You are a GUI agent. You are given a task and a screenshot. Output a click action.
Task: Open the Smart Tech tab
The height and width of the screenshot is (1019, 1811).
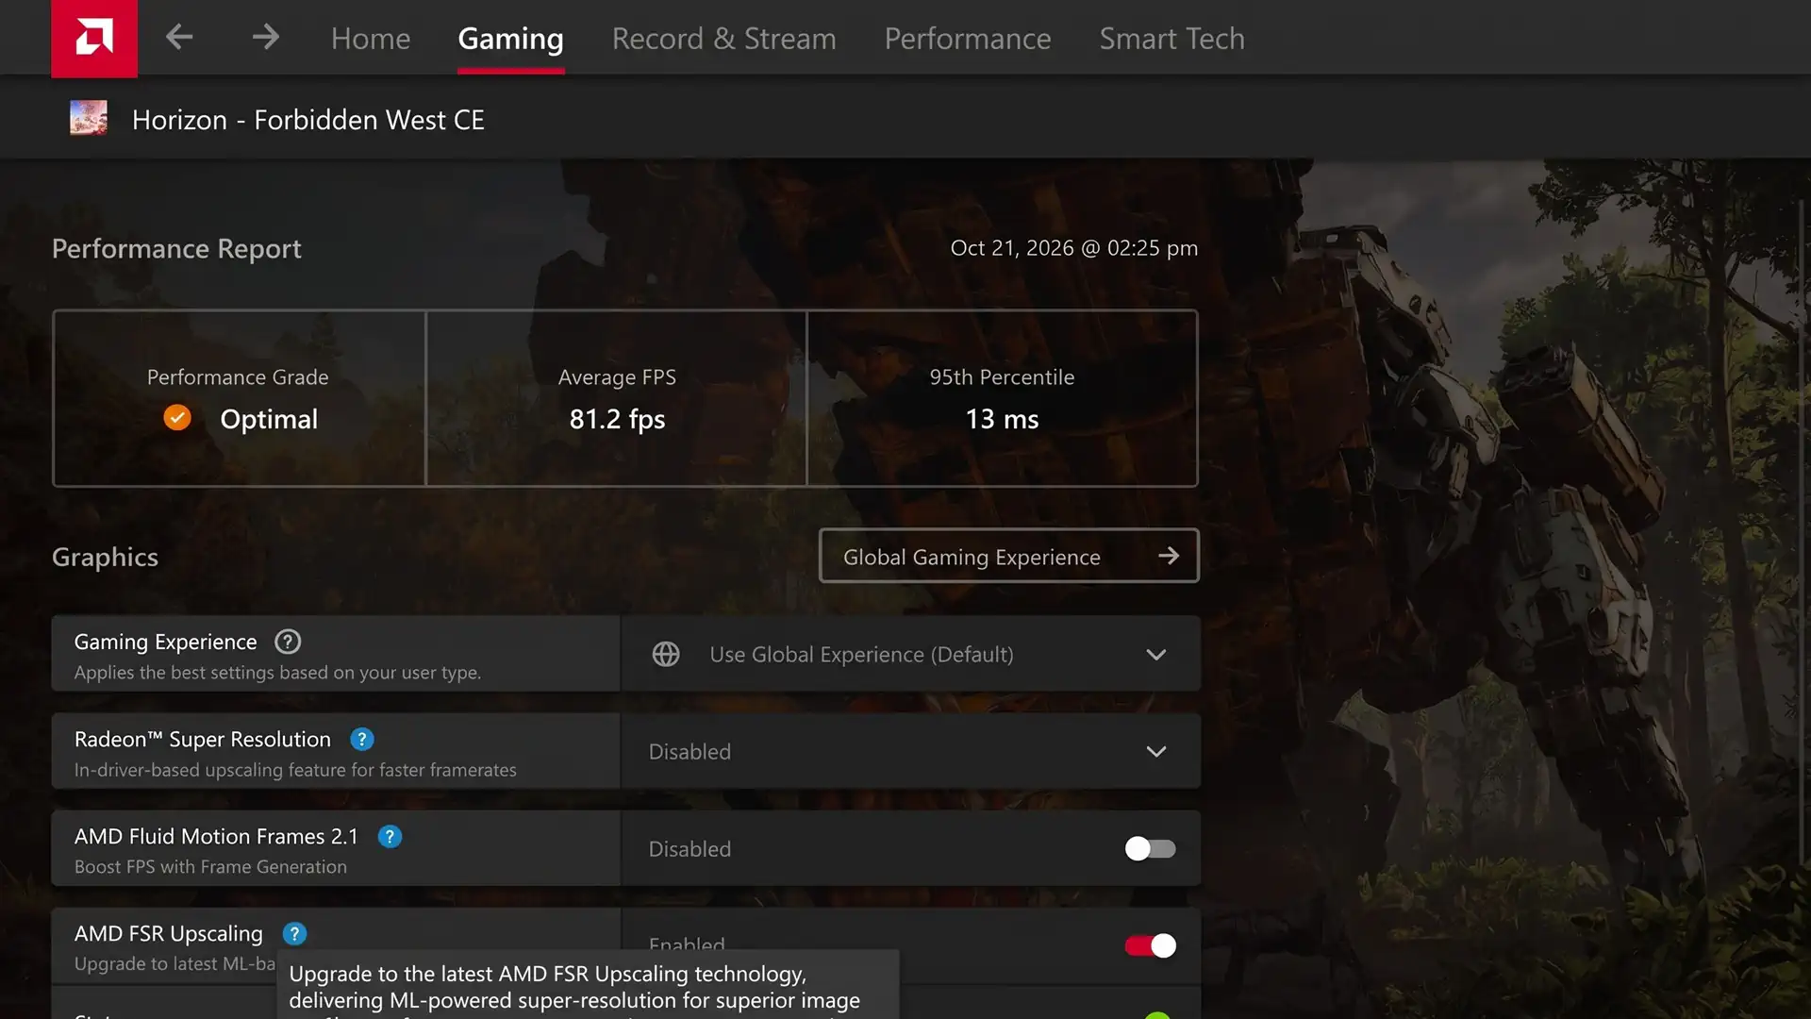tap(1171, 39)
